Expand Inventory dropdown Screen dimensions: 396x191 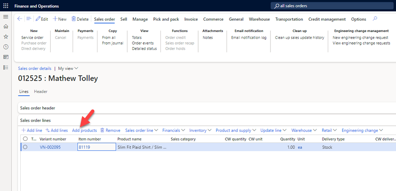[x=200, y=131]
